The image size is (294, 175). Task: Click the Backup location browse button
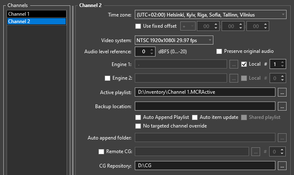pos(282,106)
